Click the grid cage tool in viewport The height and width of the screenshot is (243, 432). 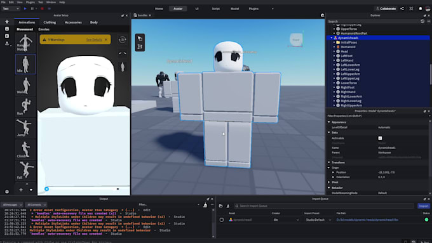pyautogui.click(x=140, y=47)
